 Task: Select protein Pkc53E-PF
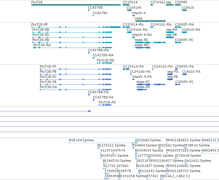(x=48, y=67)
